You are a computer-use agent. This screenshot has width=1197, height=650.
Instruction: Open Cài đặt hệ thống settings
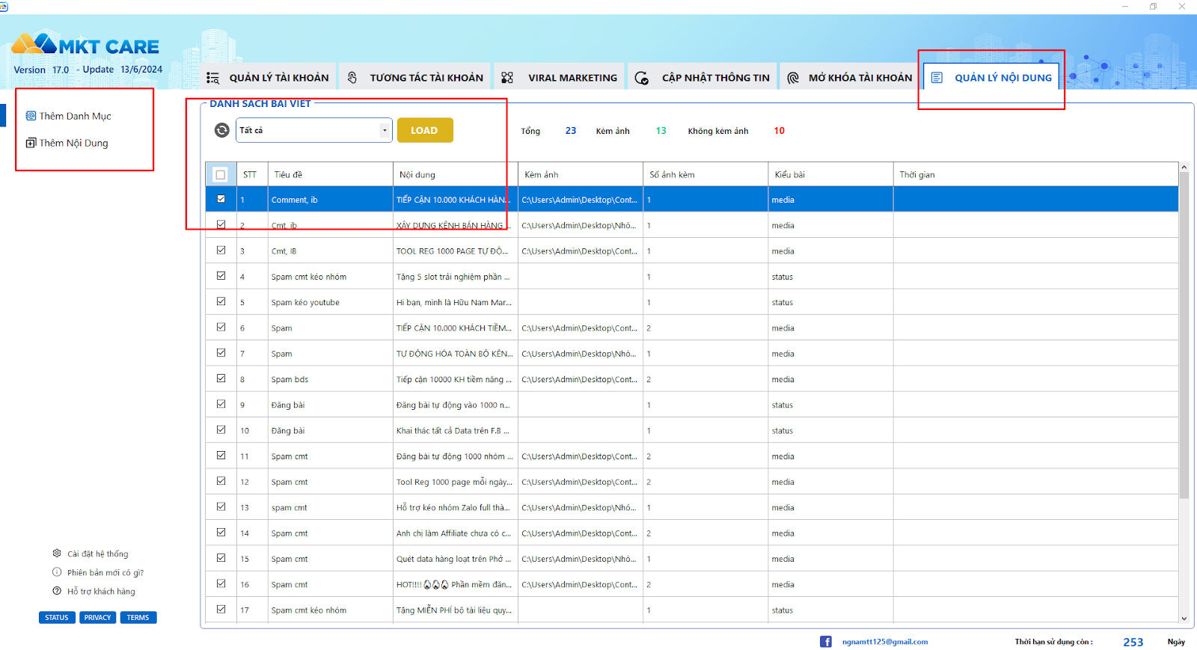pyautogui.click(x=98, y=554)
